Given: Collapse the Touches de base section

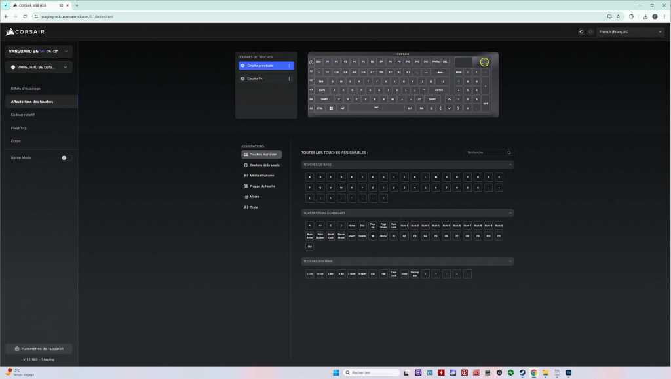Looking at the screenshot, I should point(510,165).
